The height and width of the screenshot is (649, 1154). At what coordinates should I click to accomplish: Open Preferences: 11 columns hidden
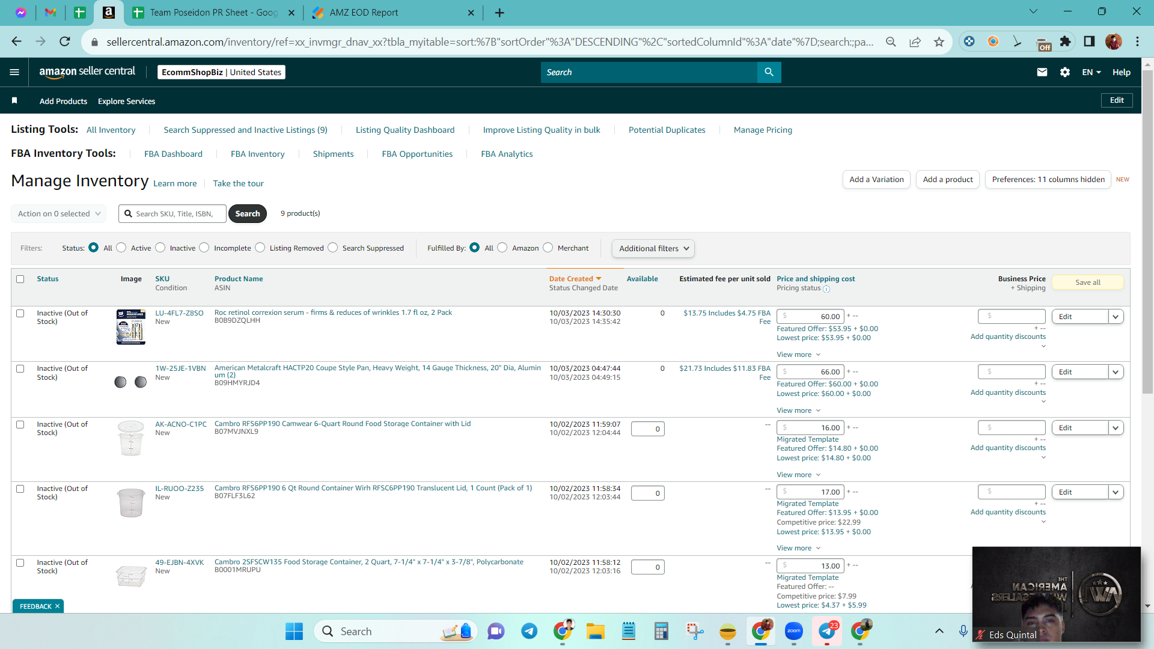(x=1048, y=179)
